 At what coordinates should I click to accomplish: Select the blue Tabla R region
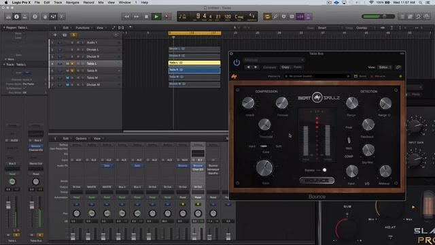point(194,70)
